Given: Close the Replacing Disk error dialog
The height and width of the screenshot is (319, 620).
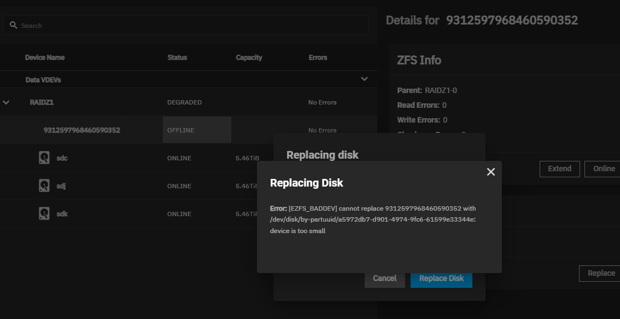Looking at the screenshot, I should [491, 172].
